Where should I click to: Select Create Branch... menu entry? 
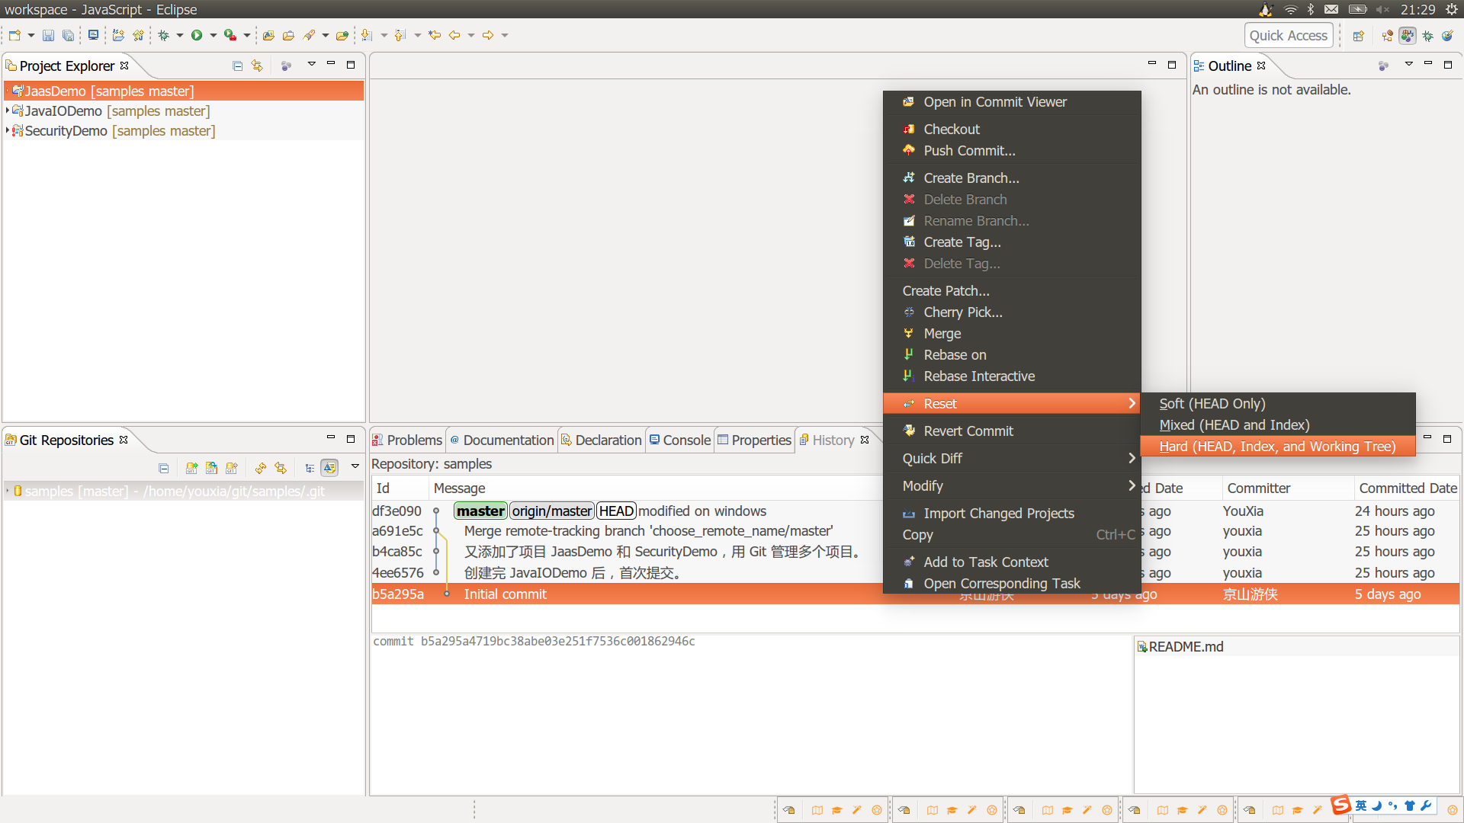[1011, 178]
